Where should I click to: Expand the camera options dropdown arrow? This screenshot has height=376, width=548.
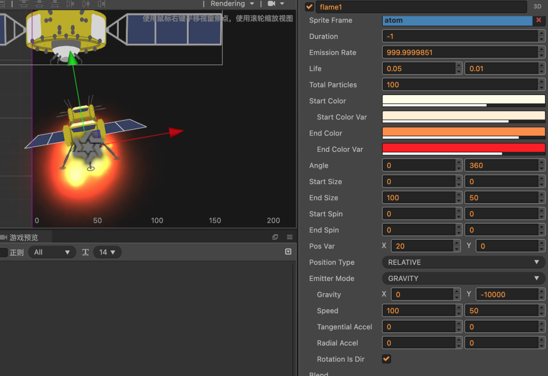(282, 4)
